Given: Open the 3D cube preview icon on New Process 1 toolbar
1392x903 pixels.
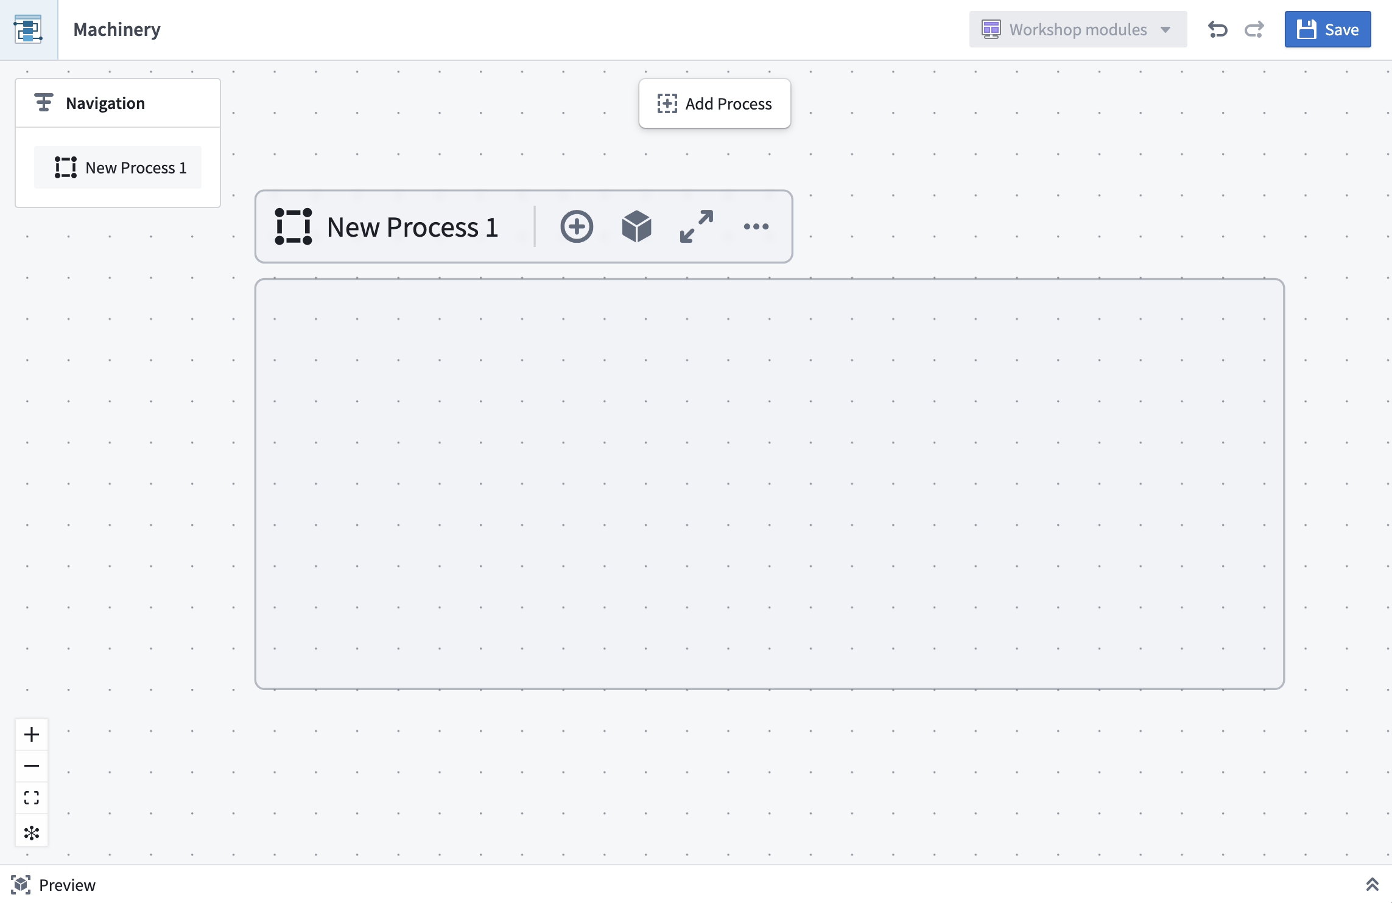Looking at the screenshot, I should pyautogui.click(x=637, y=226).
